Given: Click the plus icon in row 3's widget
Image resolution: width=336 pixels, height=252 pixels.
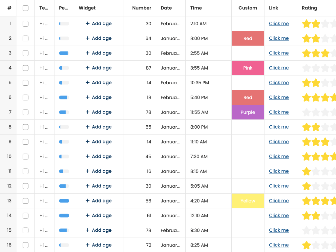Looking at the screenshot, I should pyautogui.click(x=88, y=53).
